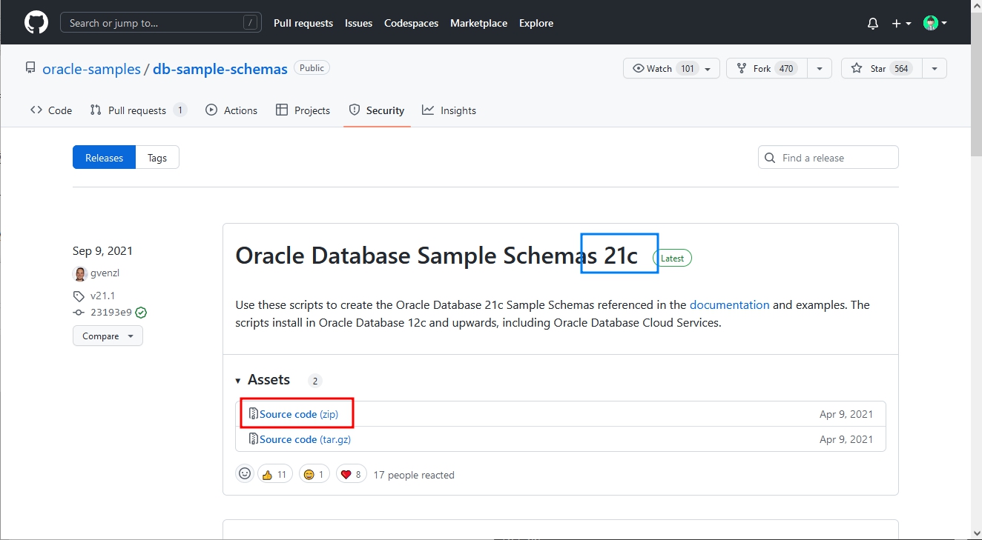Open the GitHub home logo

36,23
